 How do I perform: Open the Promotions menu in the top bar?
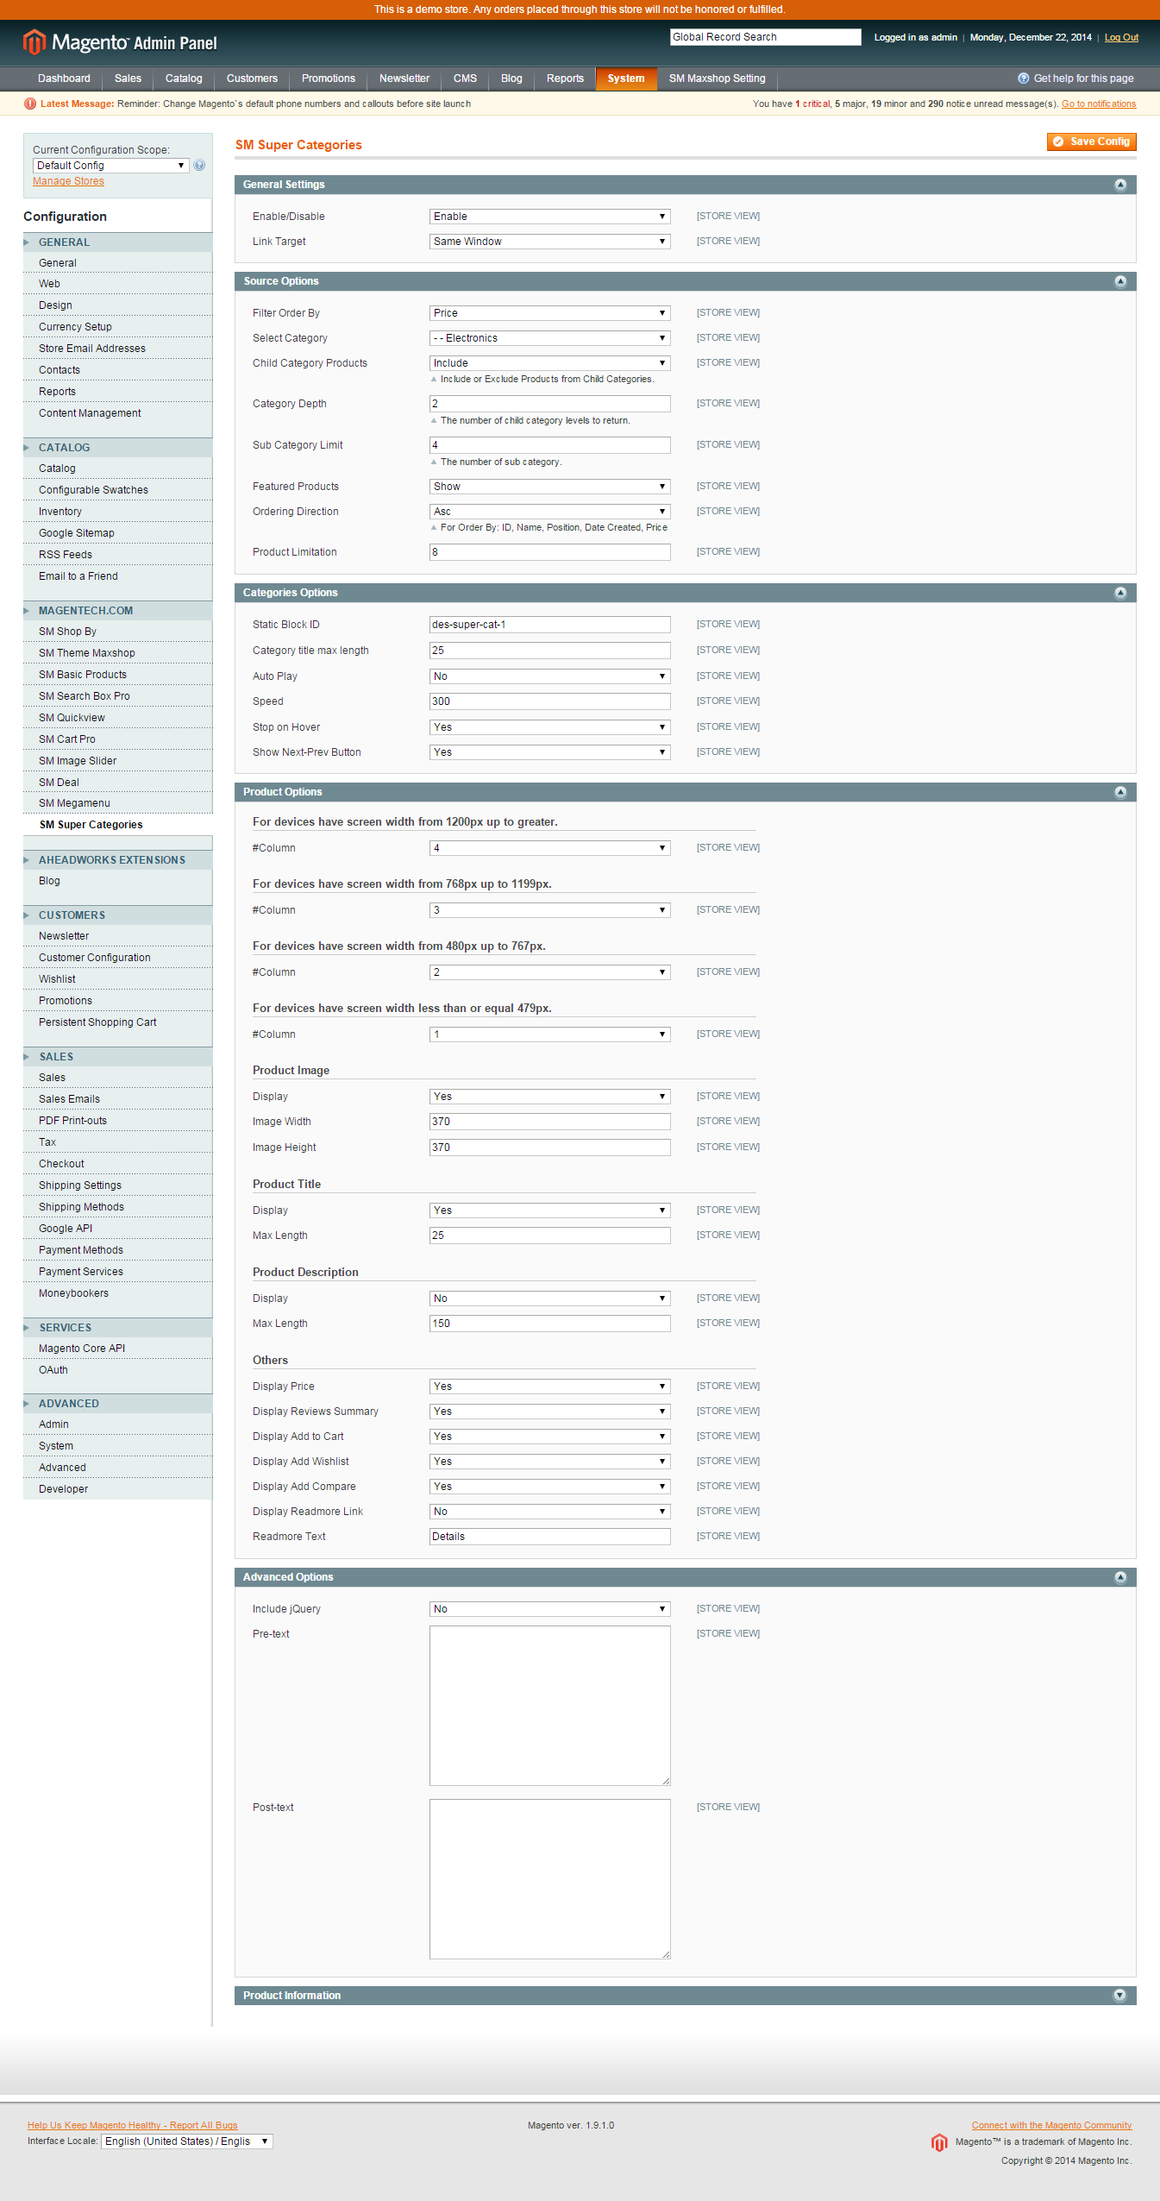click(x=329, y=79)
